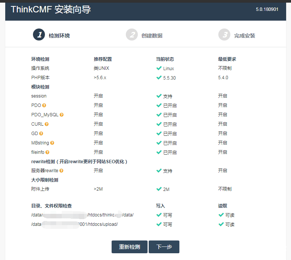Click the 环境检测 column header
Viewport: 291px width, 260px height.
(40, 59)
